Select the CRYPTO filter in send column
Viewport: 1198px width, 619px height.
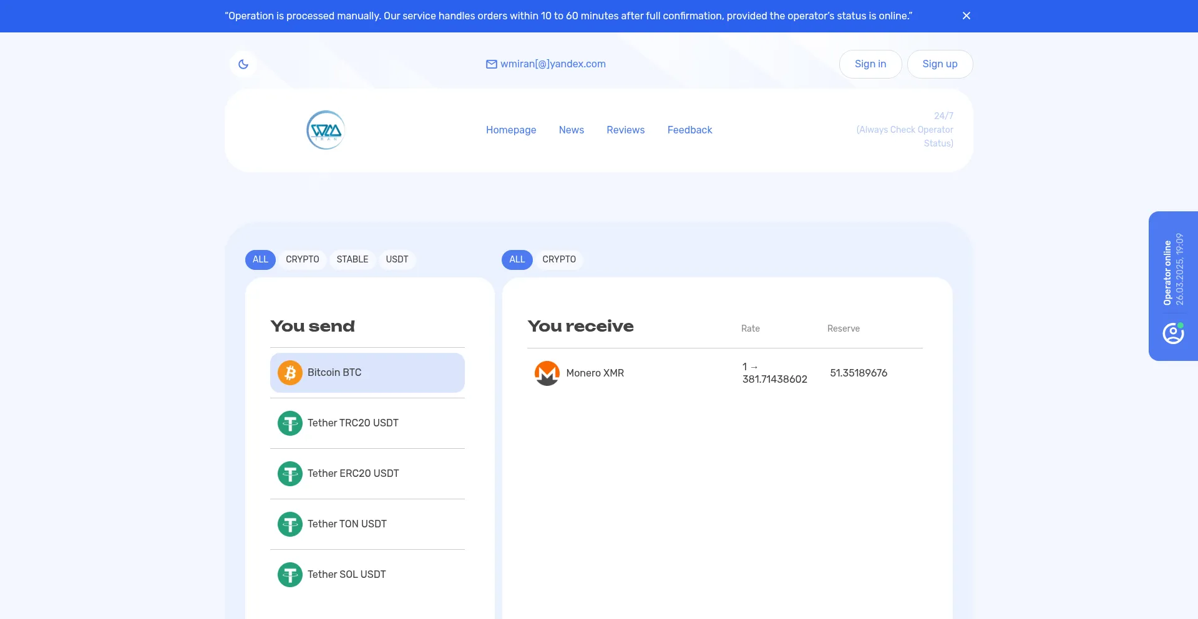point(303,259)
